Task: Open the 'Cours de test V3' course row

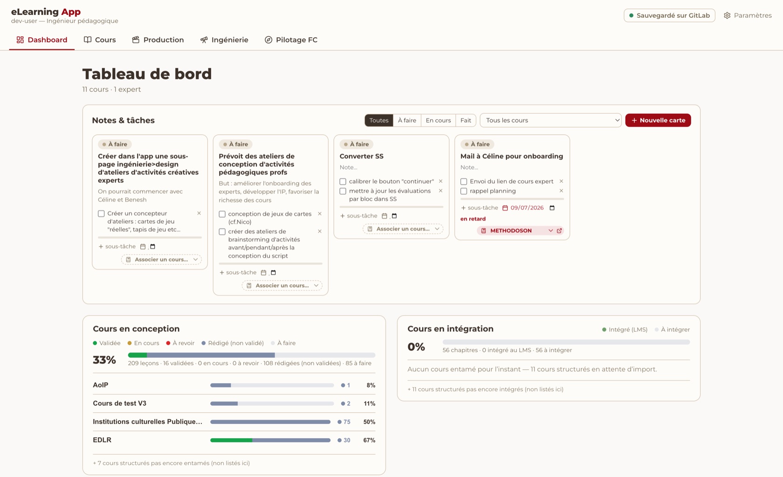Action: tap(234, 404)
